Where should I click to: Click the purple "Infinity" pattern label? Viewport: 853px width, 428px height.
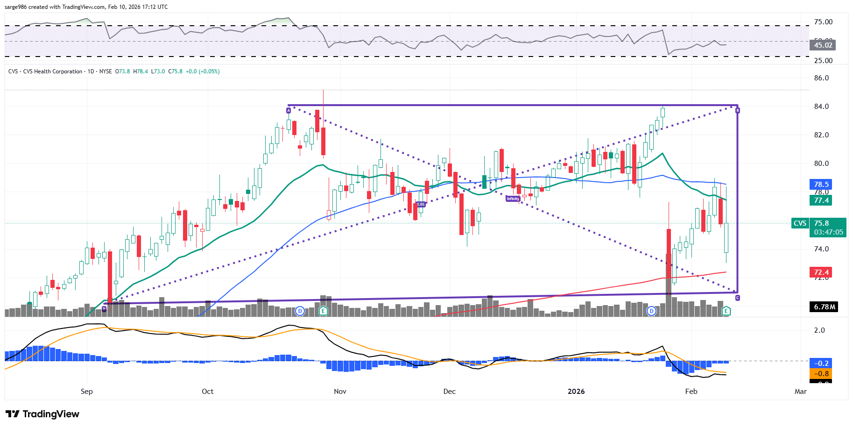tap(513, 199)
